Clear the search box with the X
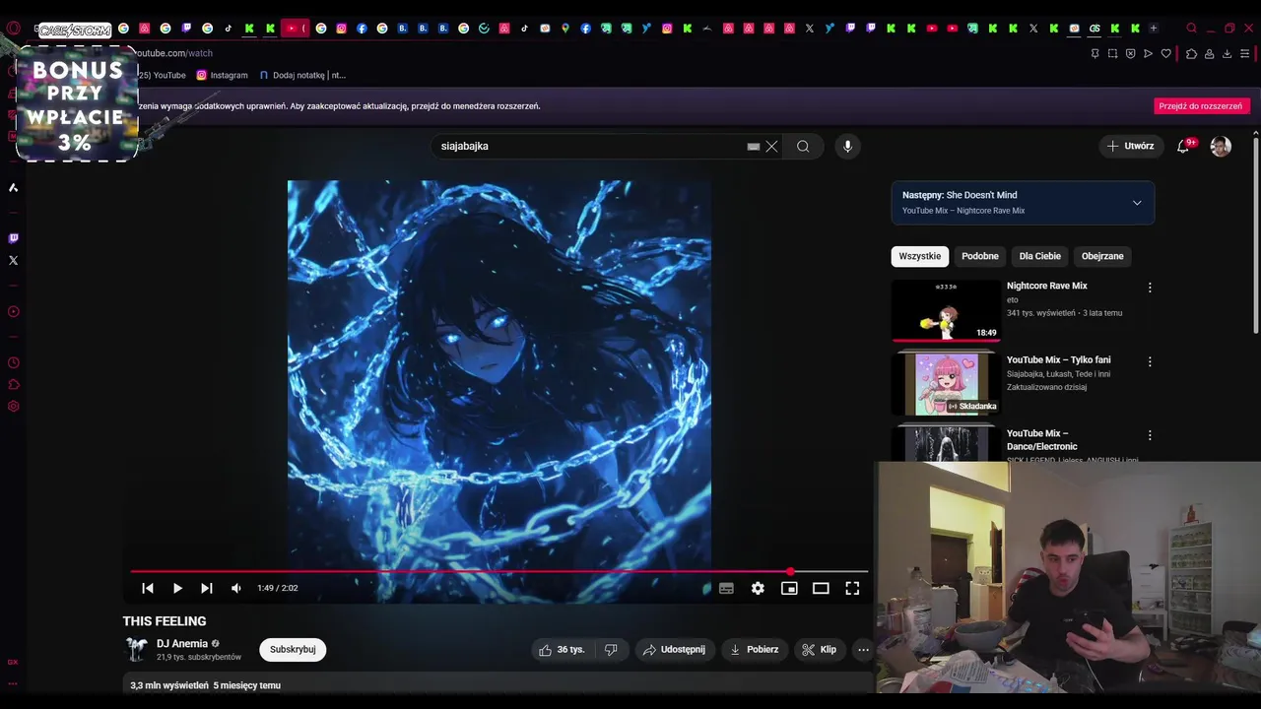 pyautogui.click(x=772, y=147)
